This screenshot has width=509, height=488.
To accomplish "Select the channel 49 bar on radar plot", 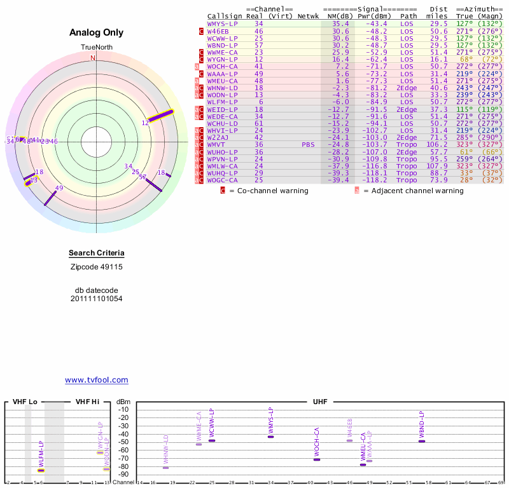I will [x=53, y=196].
